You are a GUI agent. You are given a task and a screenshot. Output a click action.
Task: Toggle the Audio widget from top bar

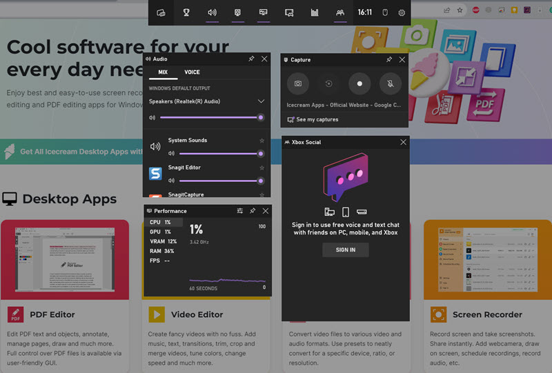212,12
